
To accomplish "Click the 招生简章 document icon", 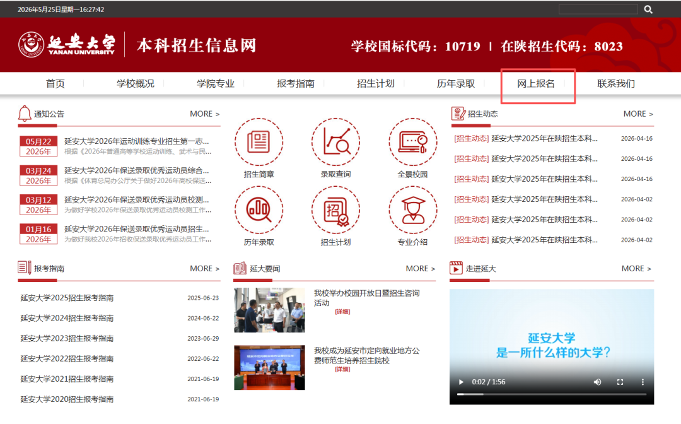I will click(x=259, y=142).
